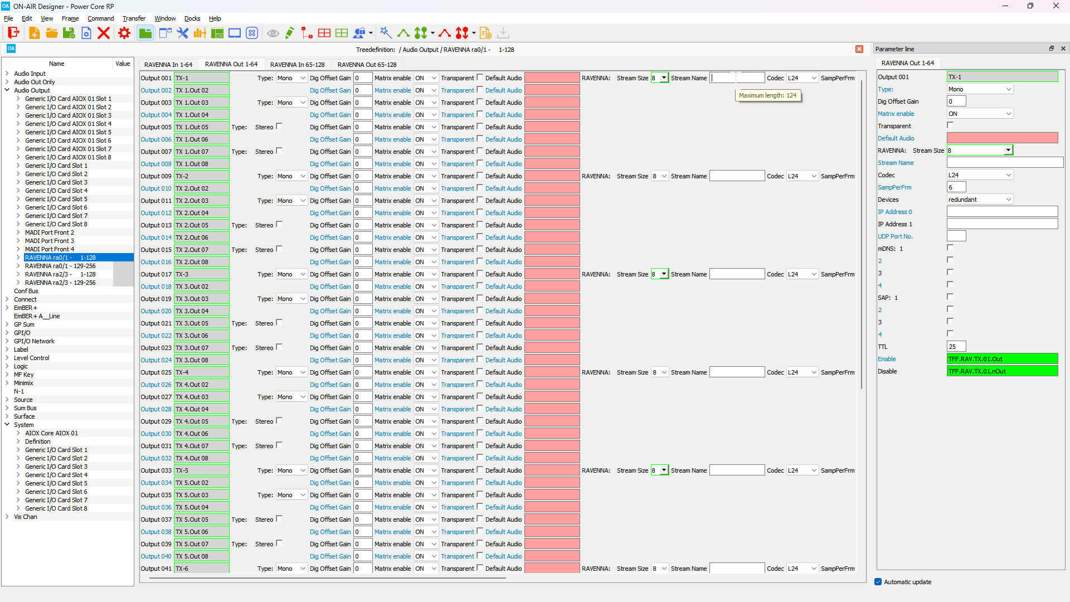The height and width of the screenshot is (602, 1070).
Task: Click the orange new file icon
Action: tap(34, 33)
